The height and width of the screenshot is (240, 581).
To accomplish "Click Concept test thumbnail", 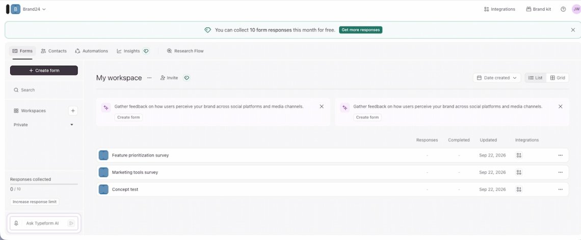I will tap(104, 189).
